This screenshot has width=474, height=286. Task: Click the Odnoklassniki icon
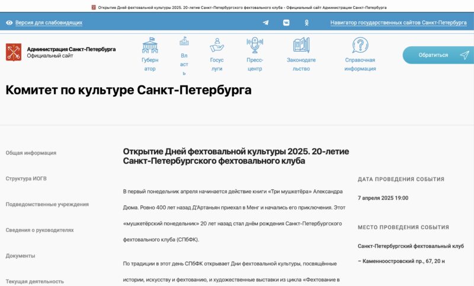pos(306,23)
